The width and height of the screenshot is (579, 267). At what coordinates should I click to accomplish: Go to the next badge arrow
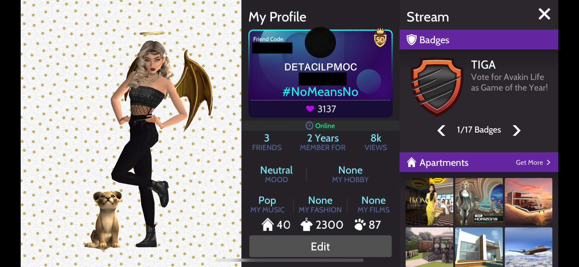pyautogui.click(x=517, y=130)
